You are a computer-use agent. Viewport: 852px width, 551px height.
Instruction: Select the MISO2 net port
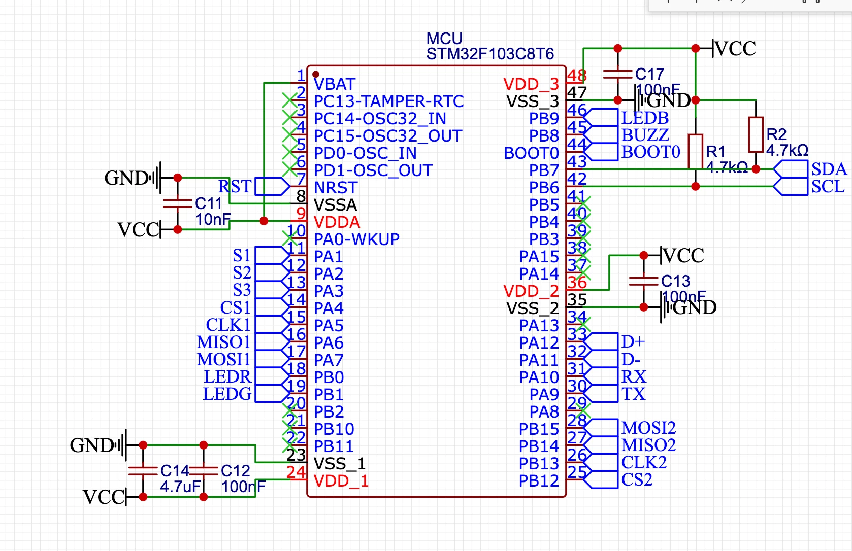click(630, 445)
